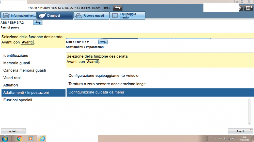This screenshot has height=142, width=254.
Task: Open the list menu icon at top right
Action: [x=249, y=8]
